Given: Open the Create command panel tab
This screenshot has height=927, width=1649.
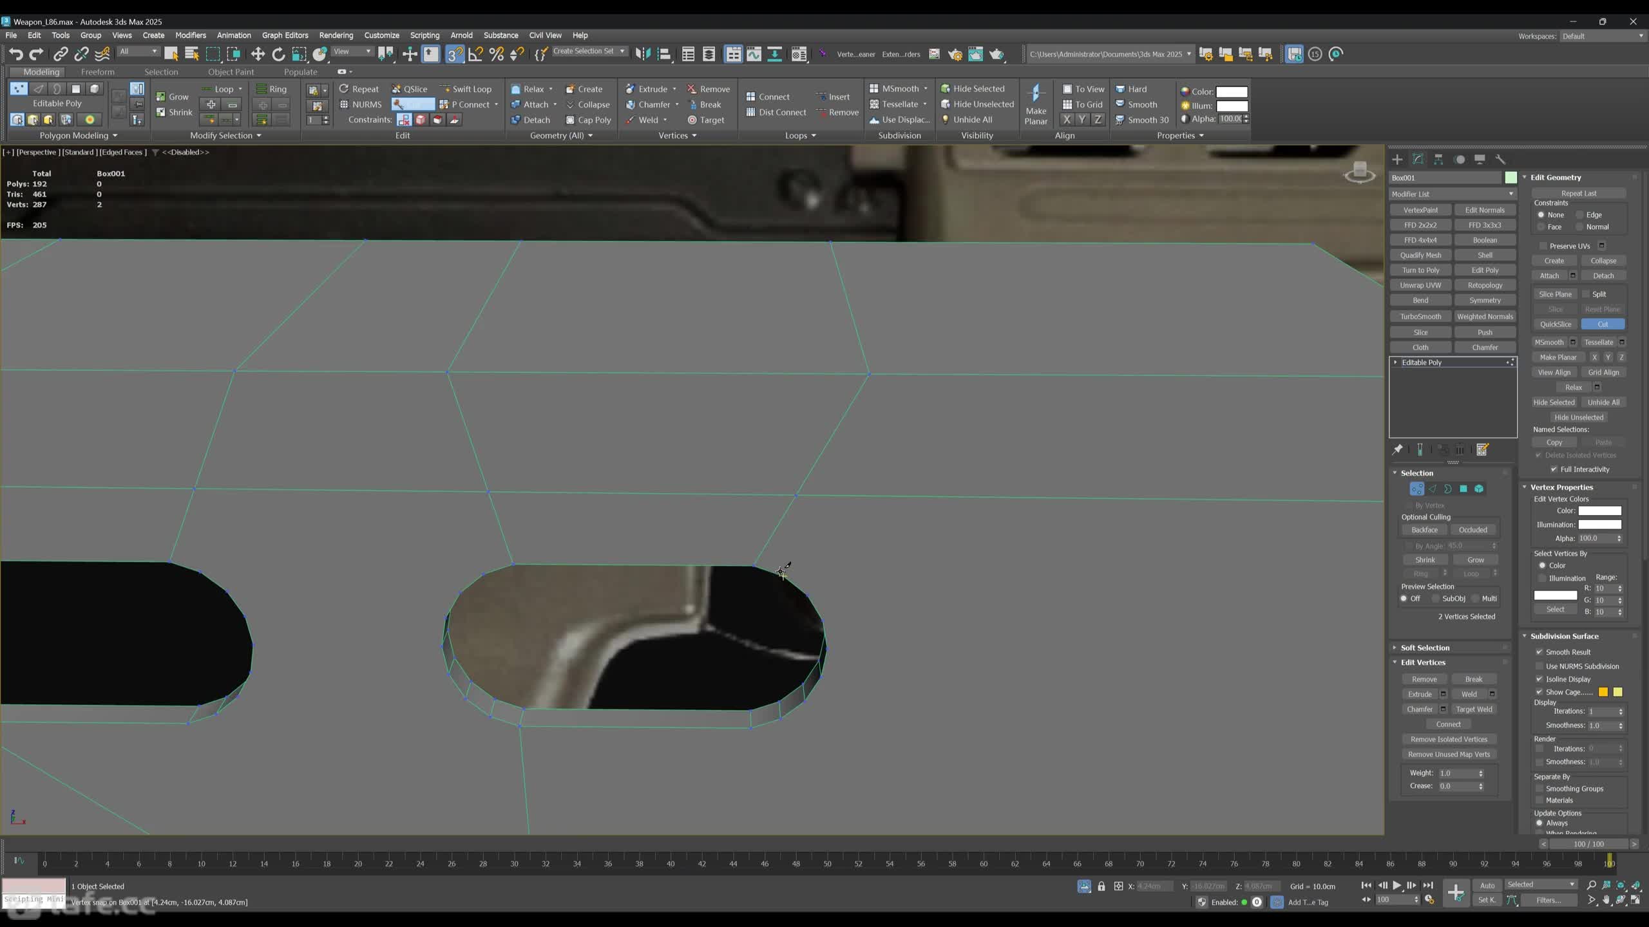Looking at the screenshot, I should click(1397, 159).
